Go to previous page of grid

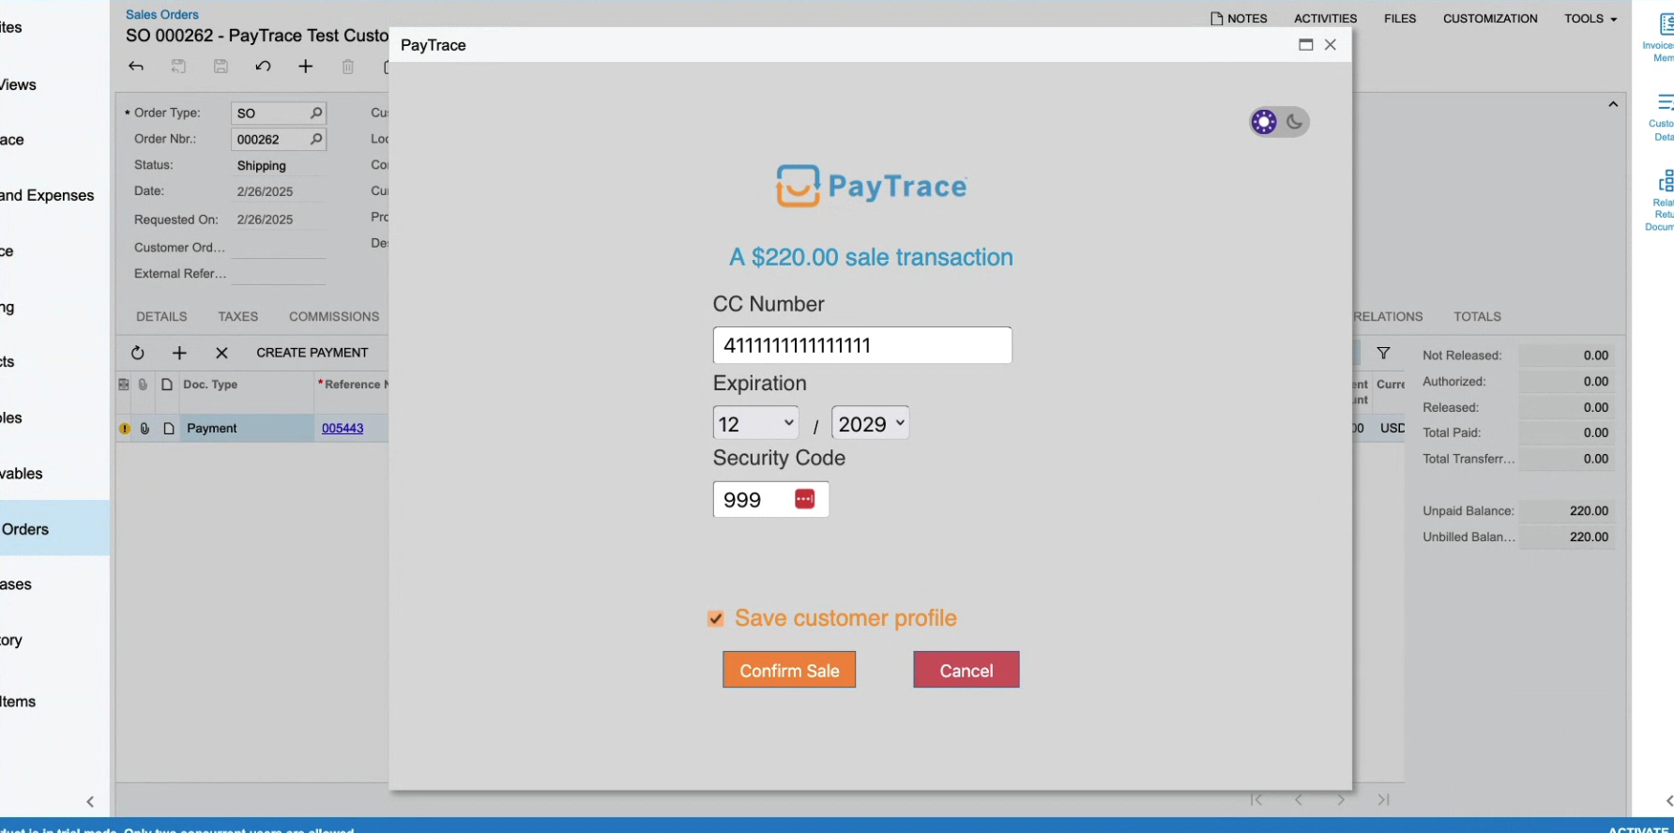tap(1299, 800)
